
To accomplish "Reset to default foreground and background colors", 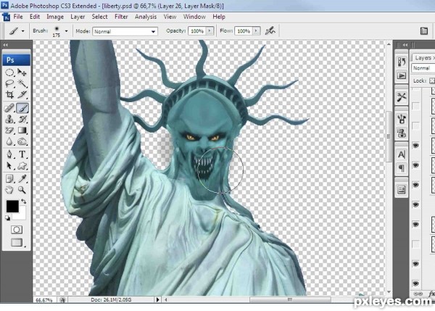I will (x=8, y=218).
